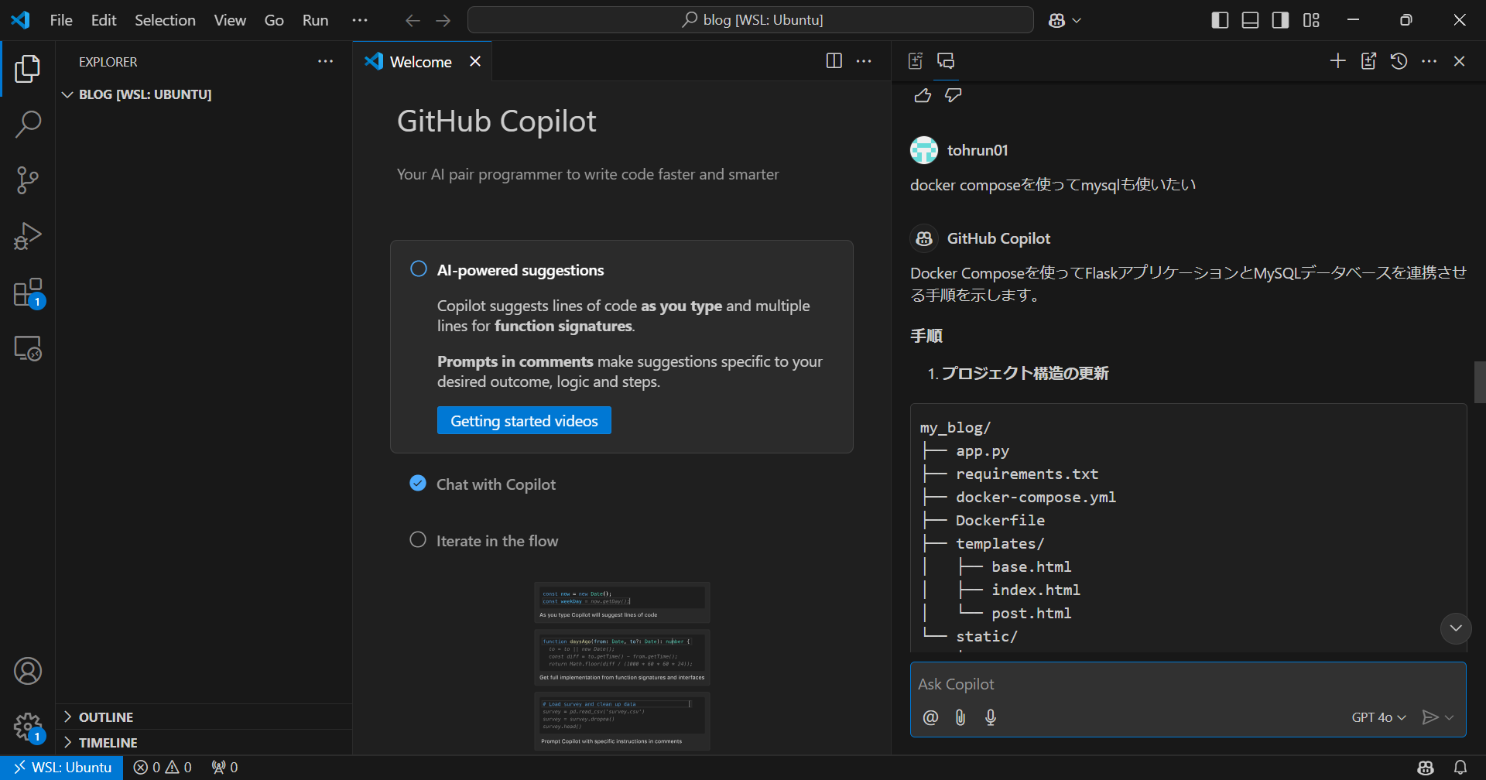Open the Go menu
Viewport: 1486px width, 780px height.
coord(274,20)
